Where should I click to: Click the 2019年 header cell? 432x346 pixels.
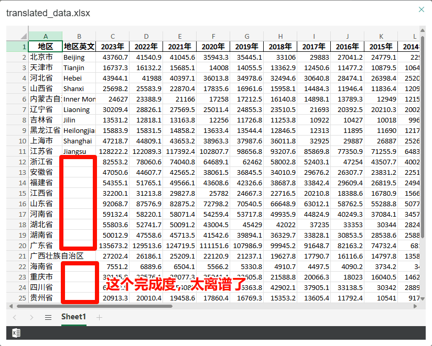(247, 47)
